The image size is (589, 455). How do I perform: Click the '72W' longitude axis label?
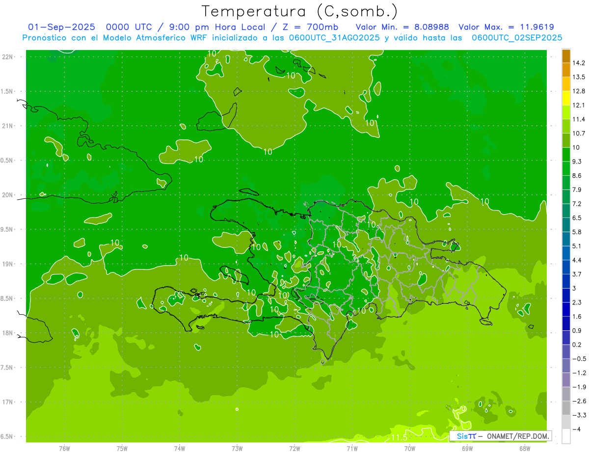pyautogui.click(x=294, y=449)
